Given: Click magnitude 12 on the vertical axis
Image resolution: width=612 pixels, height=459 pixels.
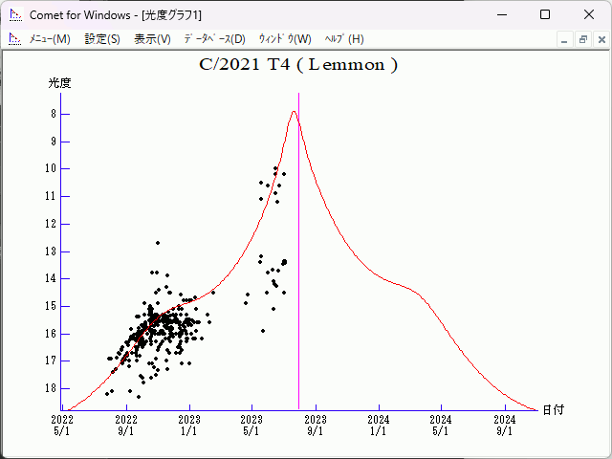Looking at the screenshot, I should click(x=51, y=224).
